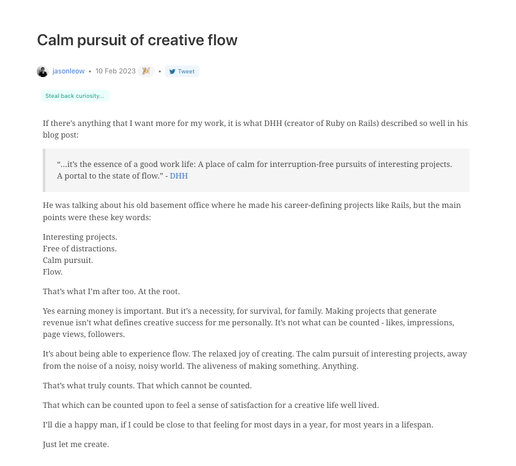Click the "I'll die a happy man" sentence
Screen dimensions: 516x466
[x=238, y=424]
